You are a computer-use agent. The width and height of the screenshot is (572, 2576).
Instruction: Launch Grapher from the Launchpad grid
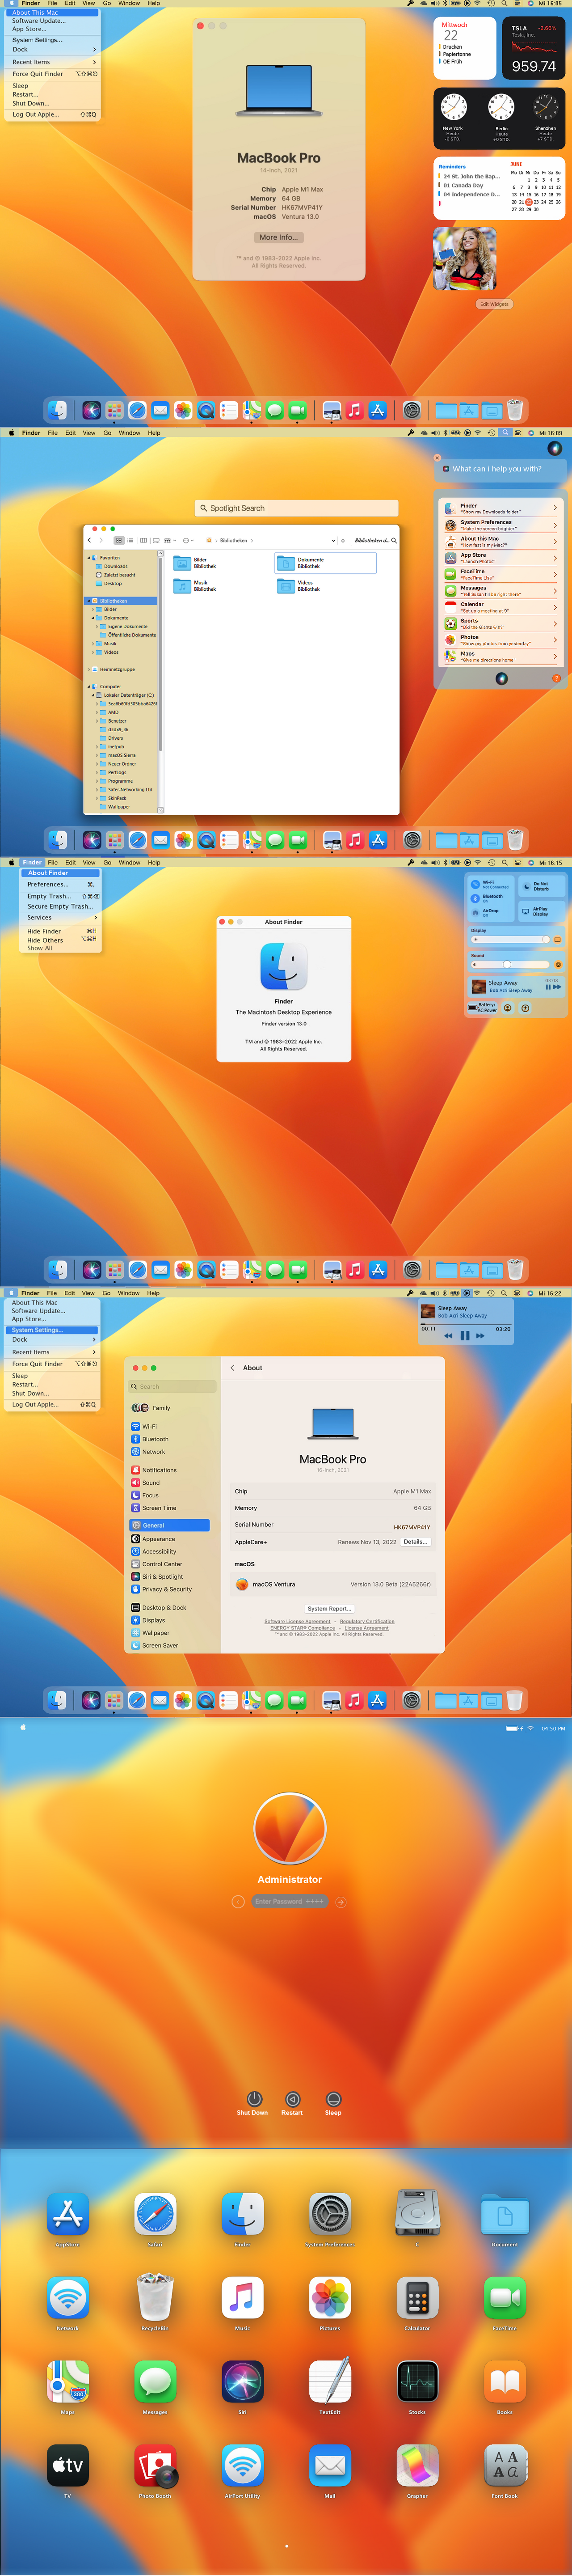coord(417,2466)
